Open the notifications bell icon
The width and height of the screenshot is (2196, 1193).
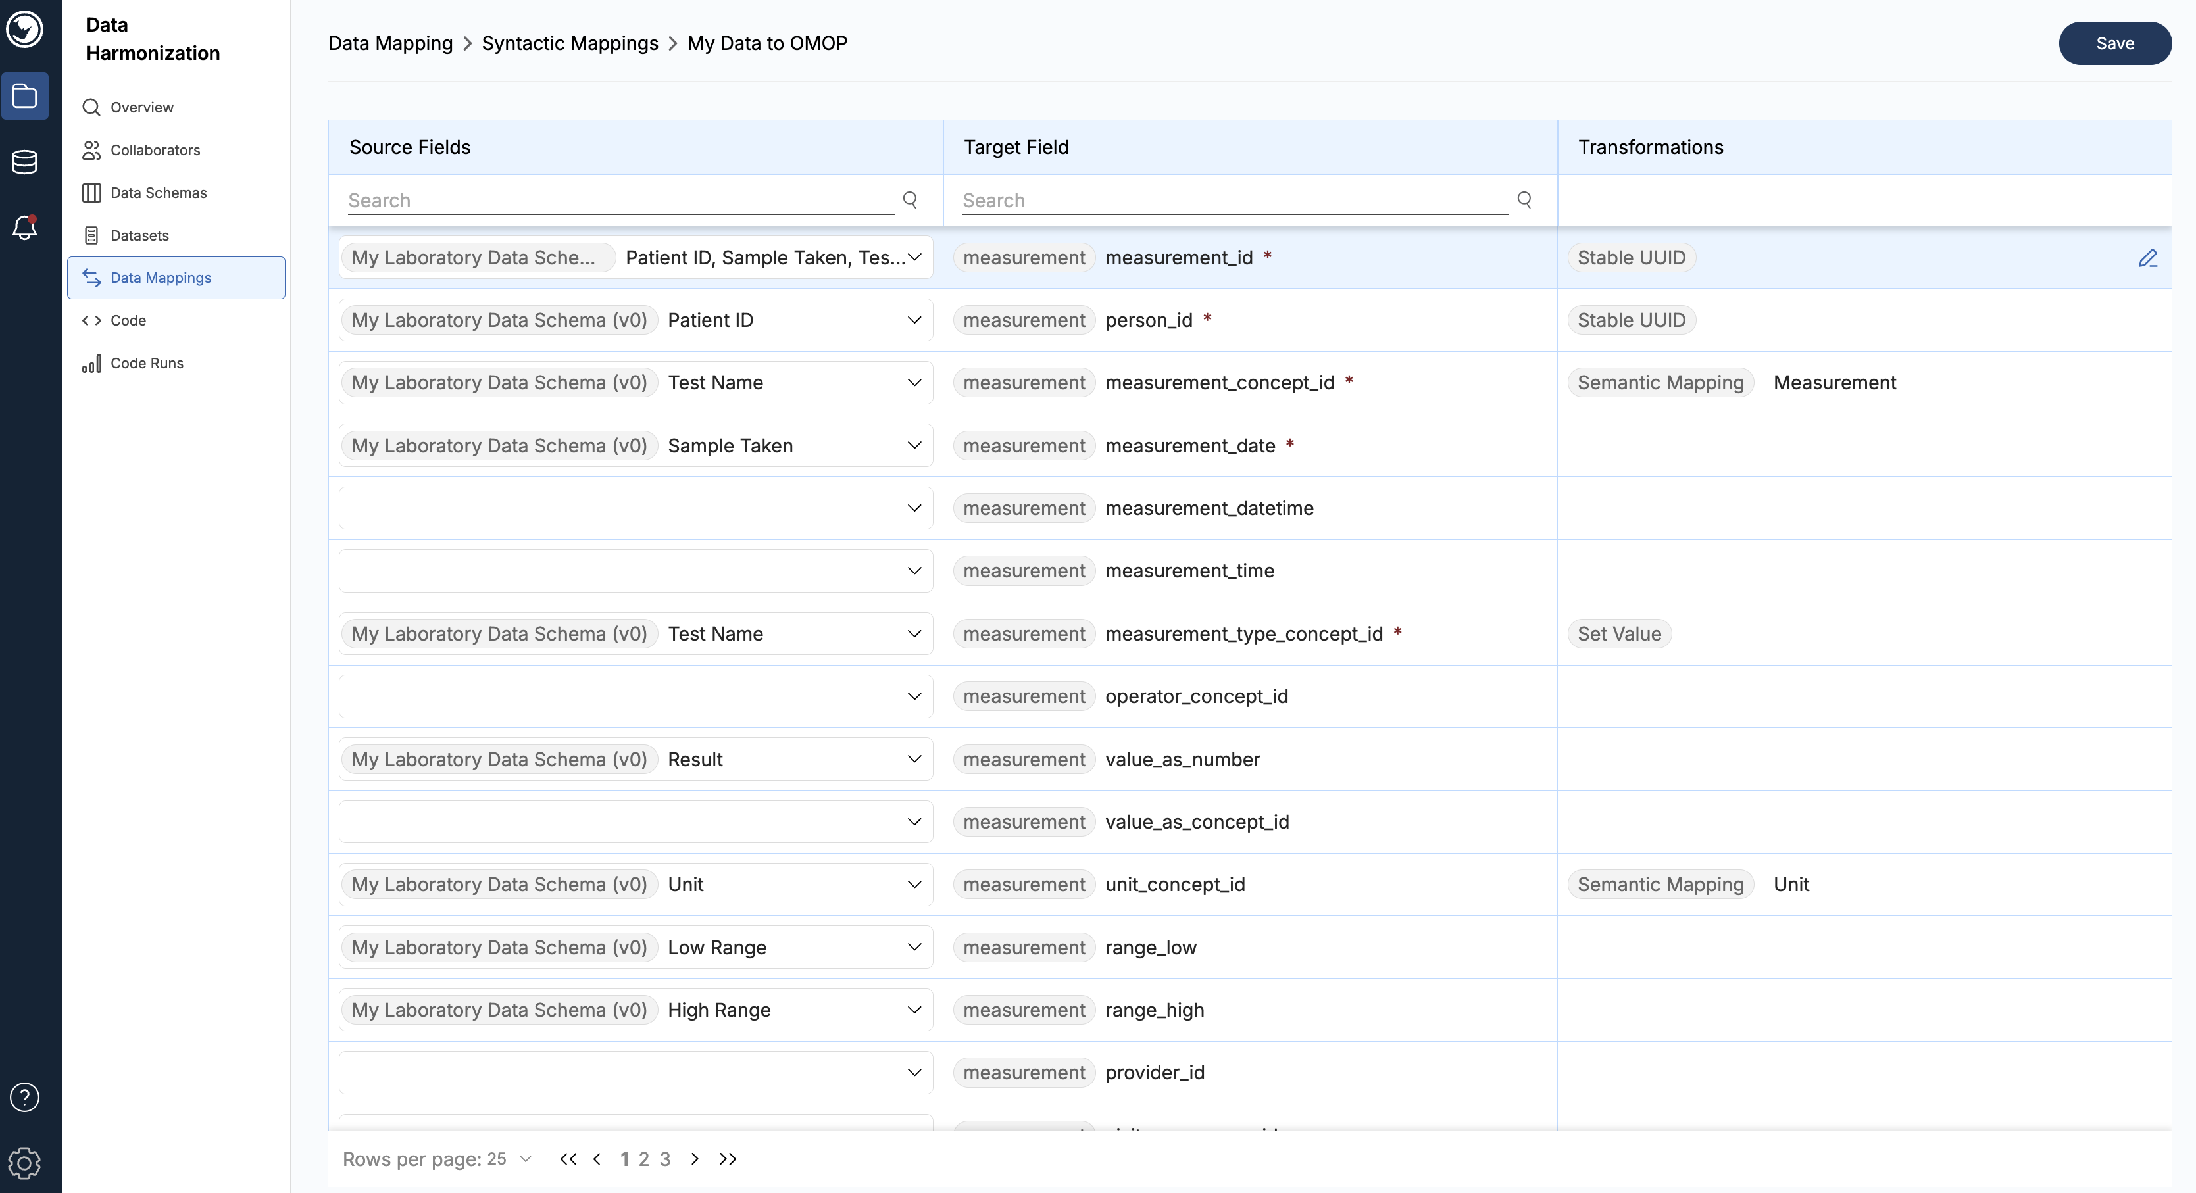[x=25, y=228]
